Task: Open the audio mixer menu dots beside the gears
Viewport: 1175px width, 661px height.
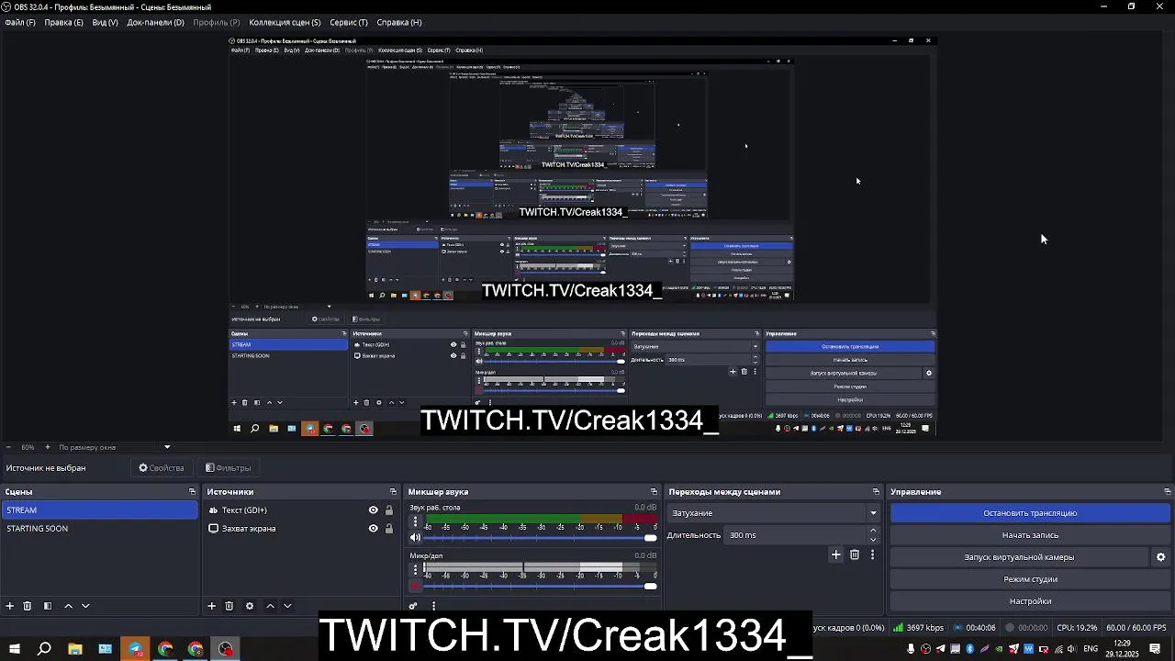Action: tap(433, 606)
